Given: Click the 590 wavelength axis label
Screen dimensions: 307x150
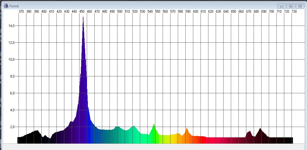Looking at the screenshot, I should click(x=188, y=12).
